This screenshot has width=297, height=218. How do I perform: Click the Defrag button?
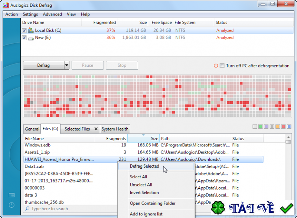point(43,65)
